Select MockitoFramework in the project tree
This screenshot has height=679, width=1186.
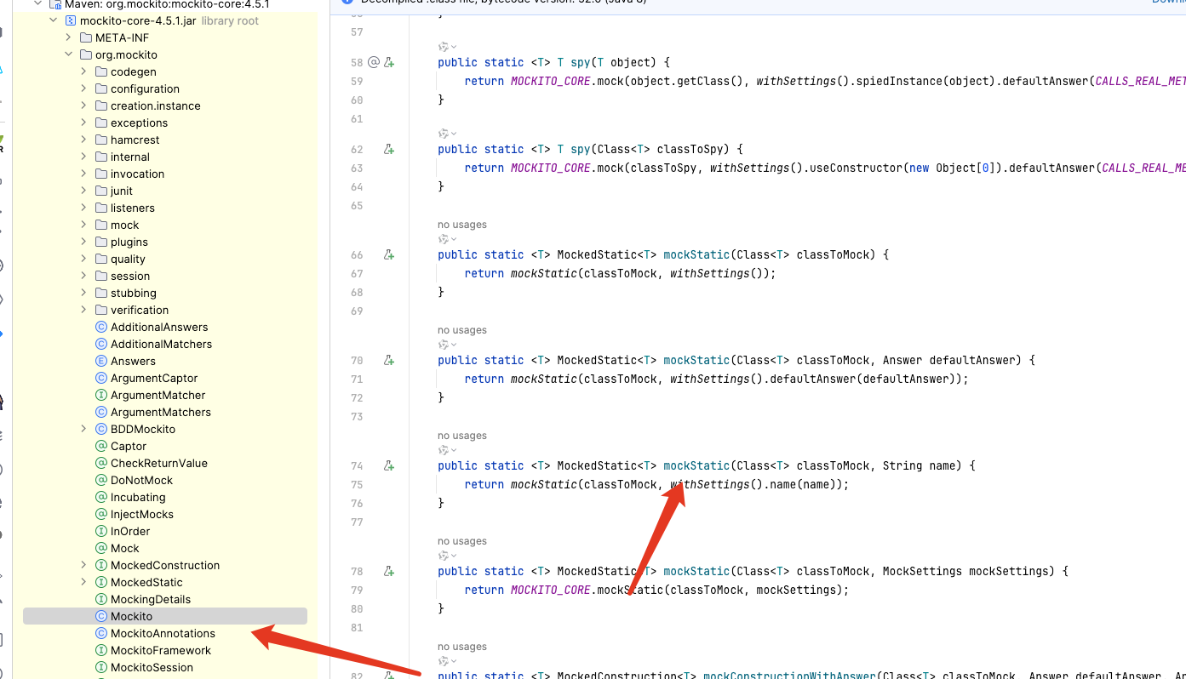[x=161, y=650]
